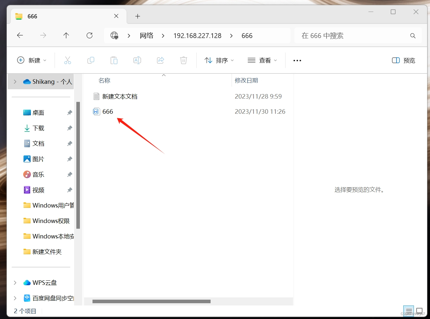Select the 666 WPS document icon

coord(96,111)
